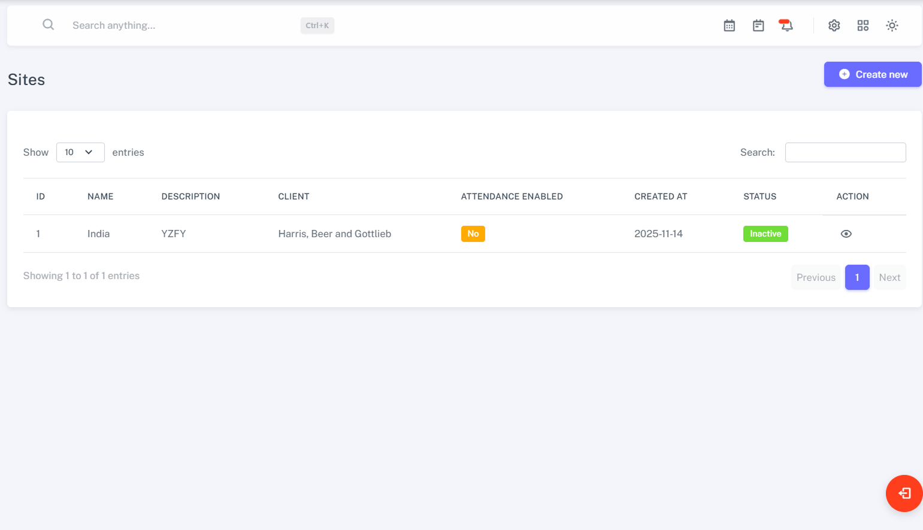The height and width of the screenshot is (530, 923).
Task: View the India site with eye icon
Action: (x=846, y=234)
